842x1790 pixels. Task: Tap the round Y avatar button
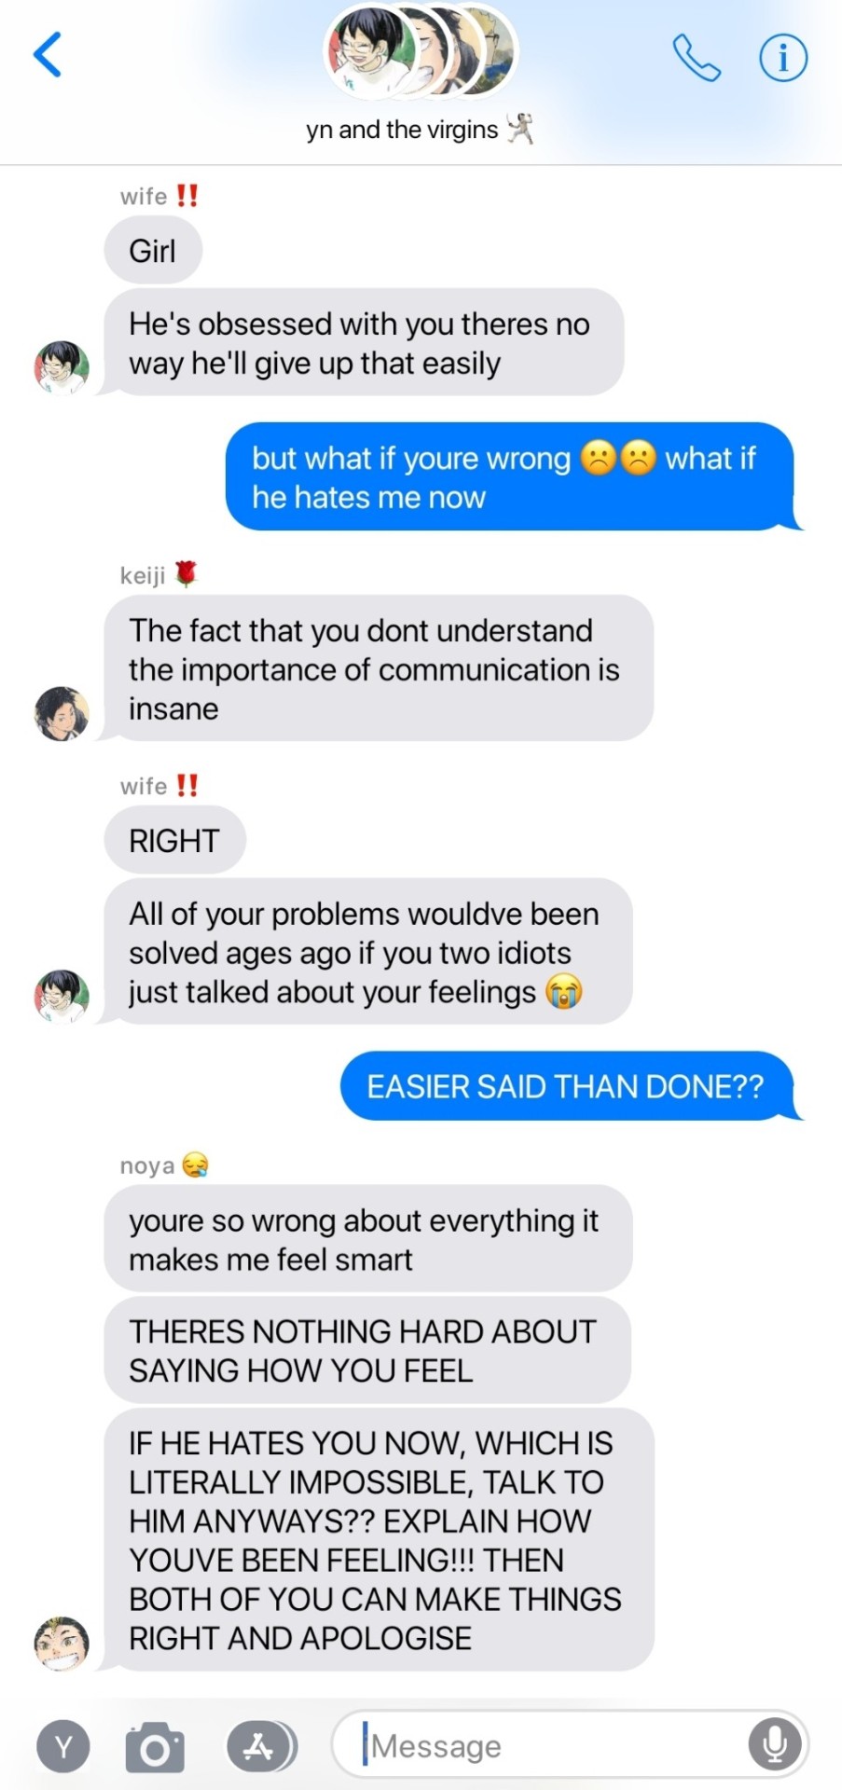coord(63,1746)
